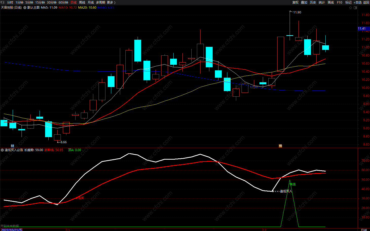Toggle the 标记 mark option
The image size is (370, 231).
[x=348, y=2]
